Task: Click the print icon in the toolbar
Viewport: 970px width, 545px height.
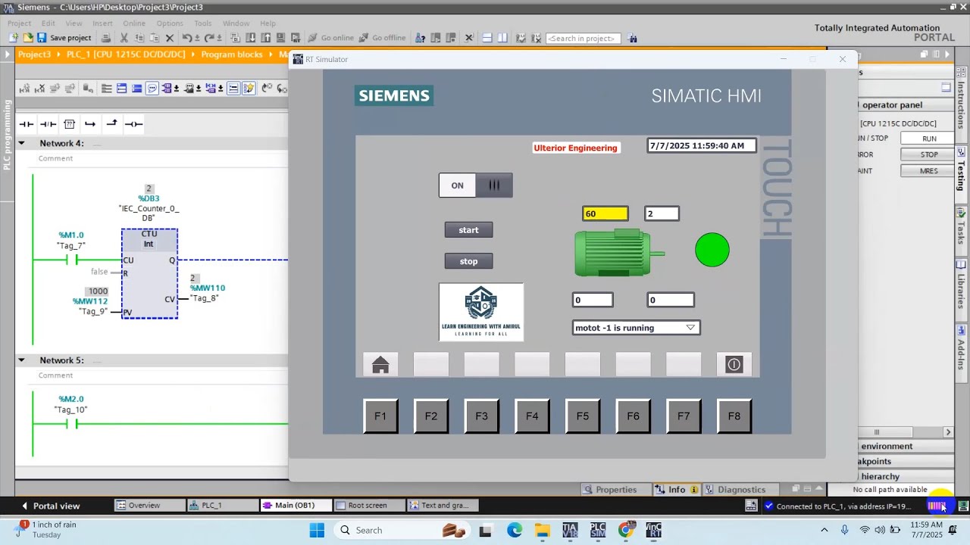Action: click(x=106, y=38)
